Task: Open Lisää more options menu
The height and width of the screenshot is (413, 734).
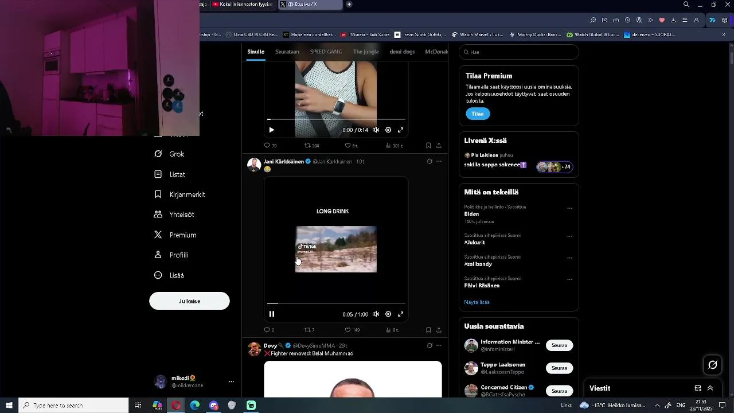Action: pos(169,275)
